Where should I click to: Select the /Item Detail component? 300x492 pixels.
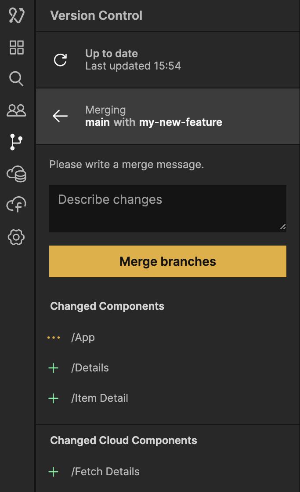(100, 398)
